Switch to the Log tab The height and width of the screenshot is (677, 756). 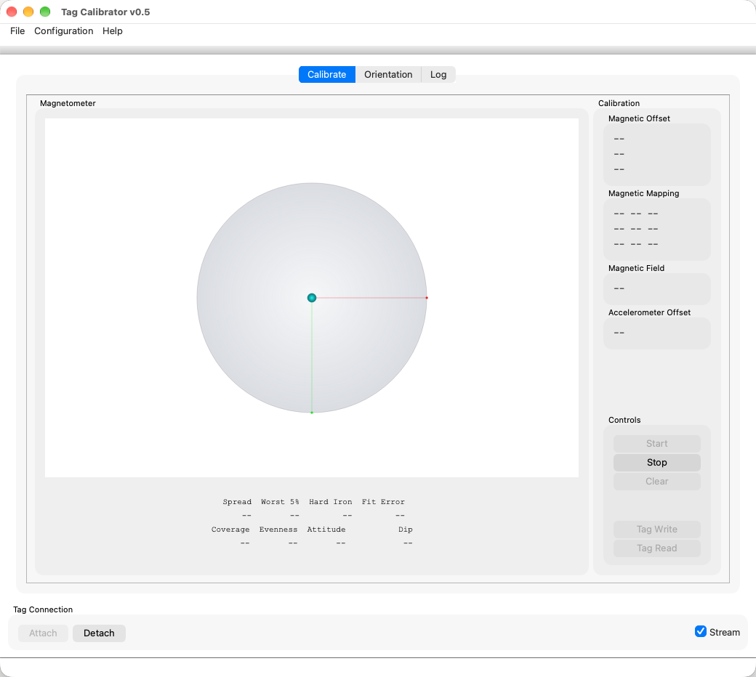[x=438, y=75]
